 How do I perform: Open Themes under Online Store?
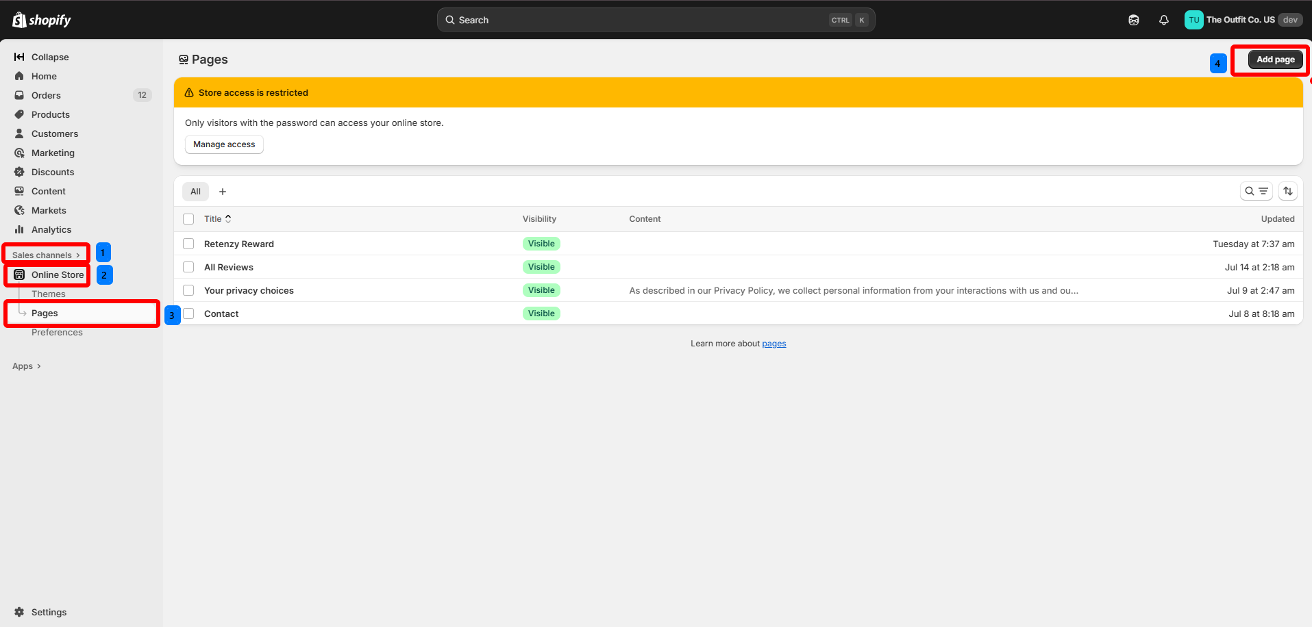click(x=48, y=294)
